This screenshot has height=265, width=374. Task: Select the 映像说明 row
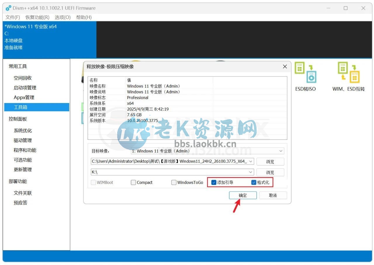[x=187, y=92]
